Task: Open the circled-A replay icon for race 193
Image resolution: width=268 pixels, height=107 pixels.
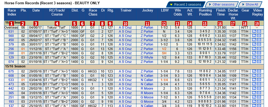Action: [x=259, y=102]
